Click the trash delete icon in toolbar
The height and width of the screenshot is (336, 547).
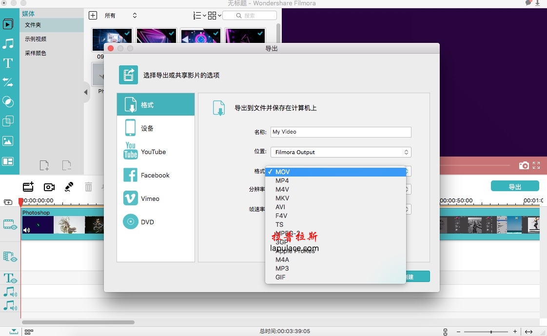coord(89,187)
